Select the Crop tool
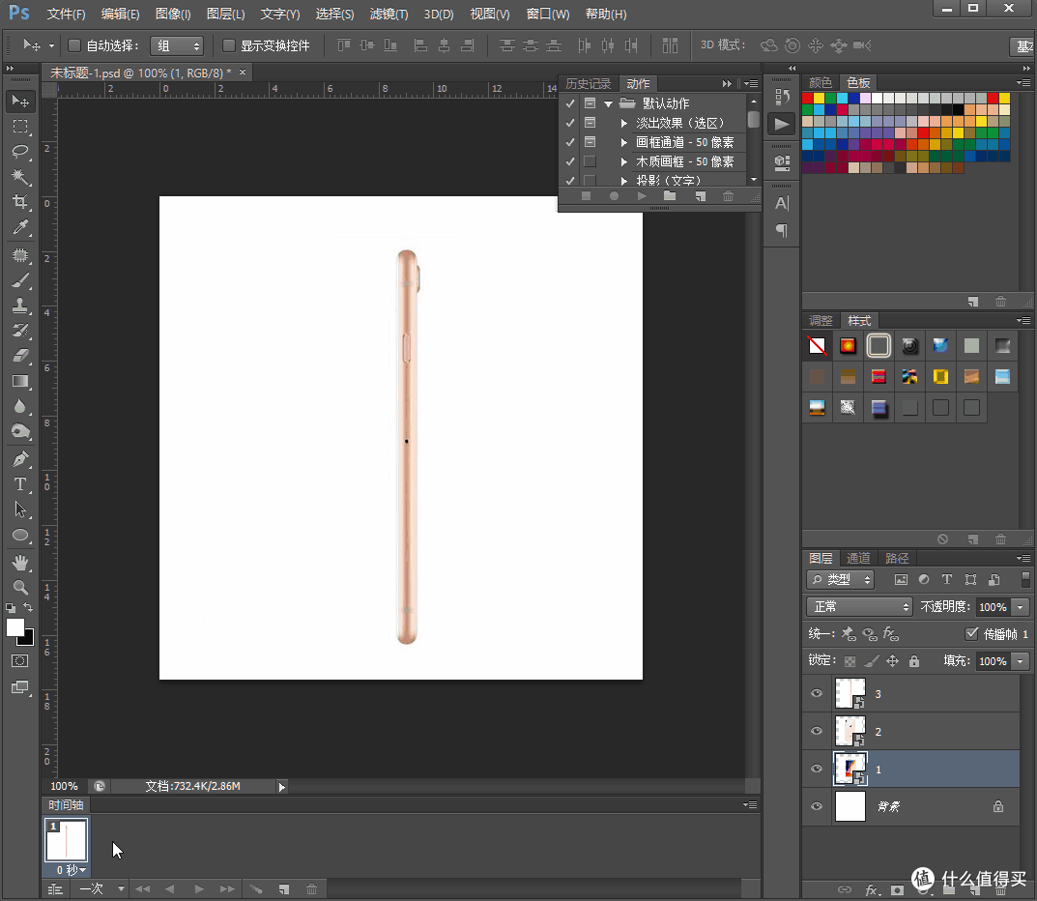The height and width of the screenshot is (901, 1037). [x=20, y=202]
